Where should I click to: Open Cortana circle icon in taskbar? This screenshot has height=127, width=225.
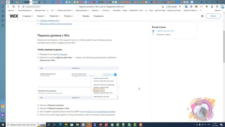tap(49, 125)
